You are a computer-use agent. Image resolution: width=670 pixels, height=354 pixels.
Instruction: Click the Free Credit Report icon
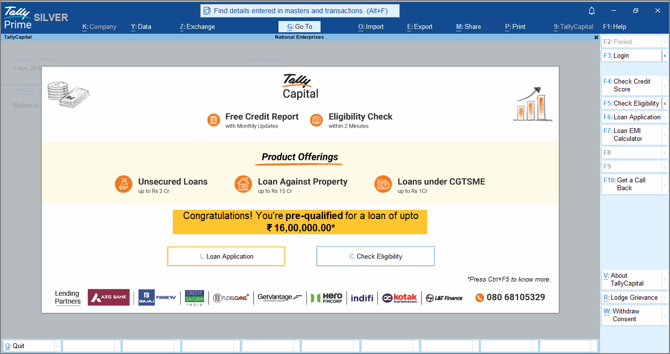213,120
